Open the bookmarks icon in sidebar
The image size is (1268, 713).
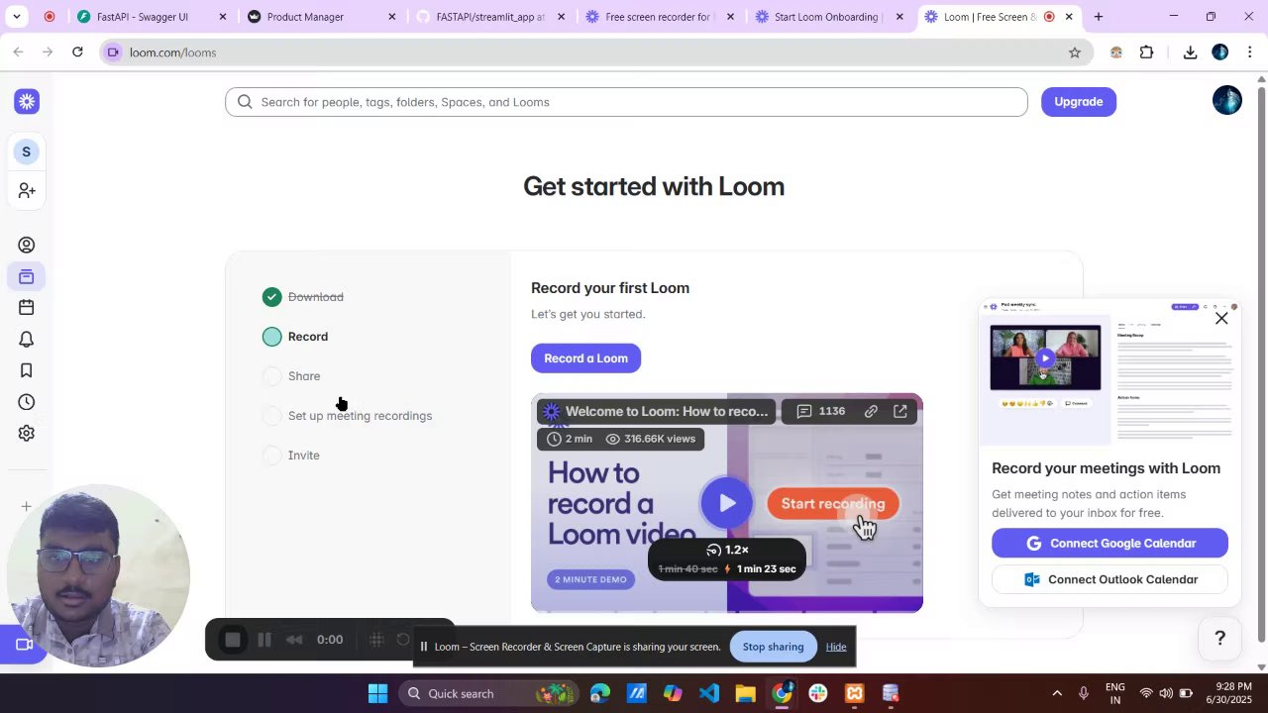(27, 370)
